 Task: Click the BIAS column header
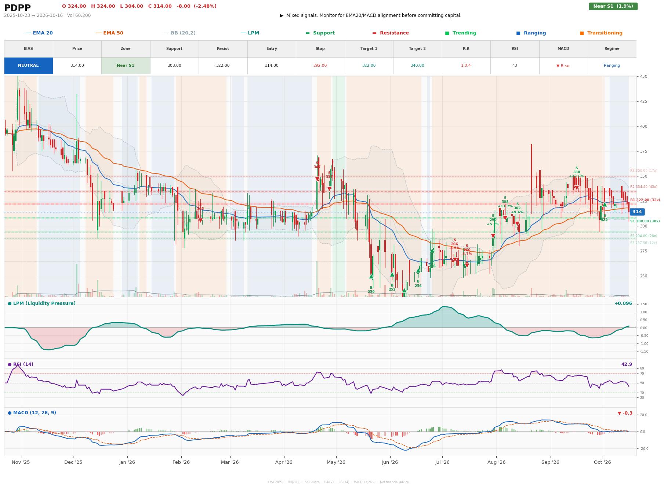point(28,49)
